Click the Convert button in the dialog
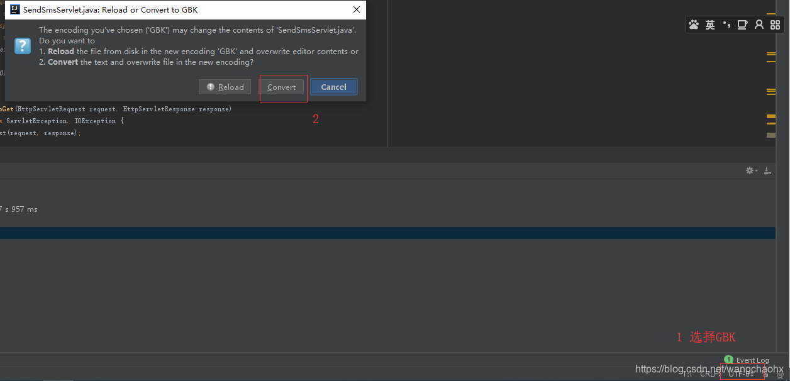 (281, 87)
